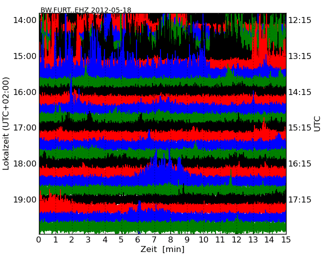Select the 9 minute tick label
This screenshot has height=260, width=325.
point(187,240)
